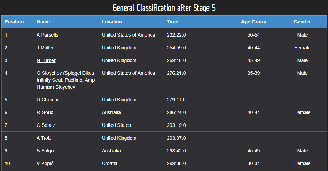328x171 pixels.
Task: Click the Gender column header
Action: click(x=302, y=22)
